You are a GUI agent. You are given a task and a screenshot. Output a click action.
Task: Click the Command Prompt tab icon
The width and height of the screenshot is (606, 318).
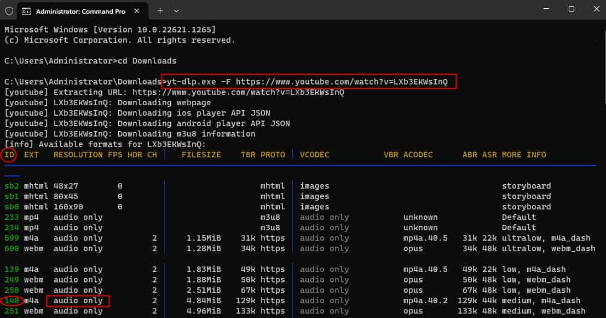point(26,11)
